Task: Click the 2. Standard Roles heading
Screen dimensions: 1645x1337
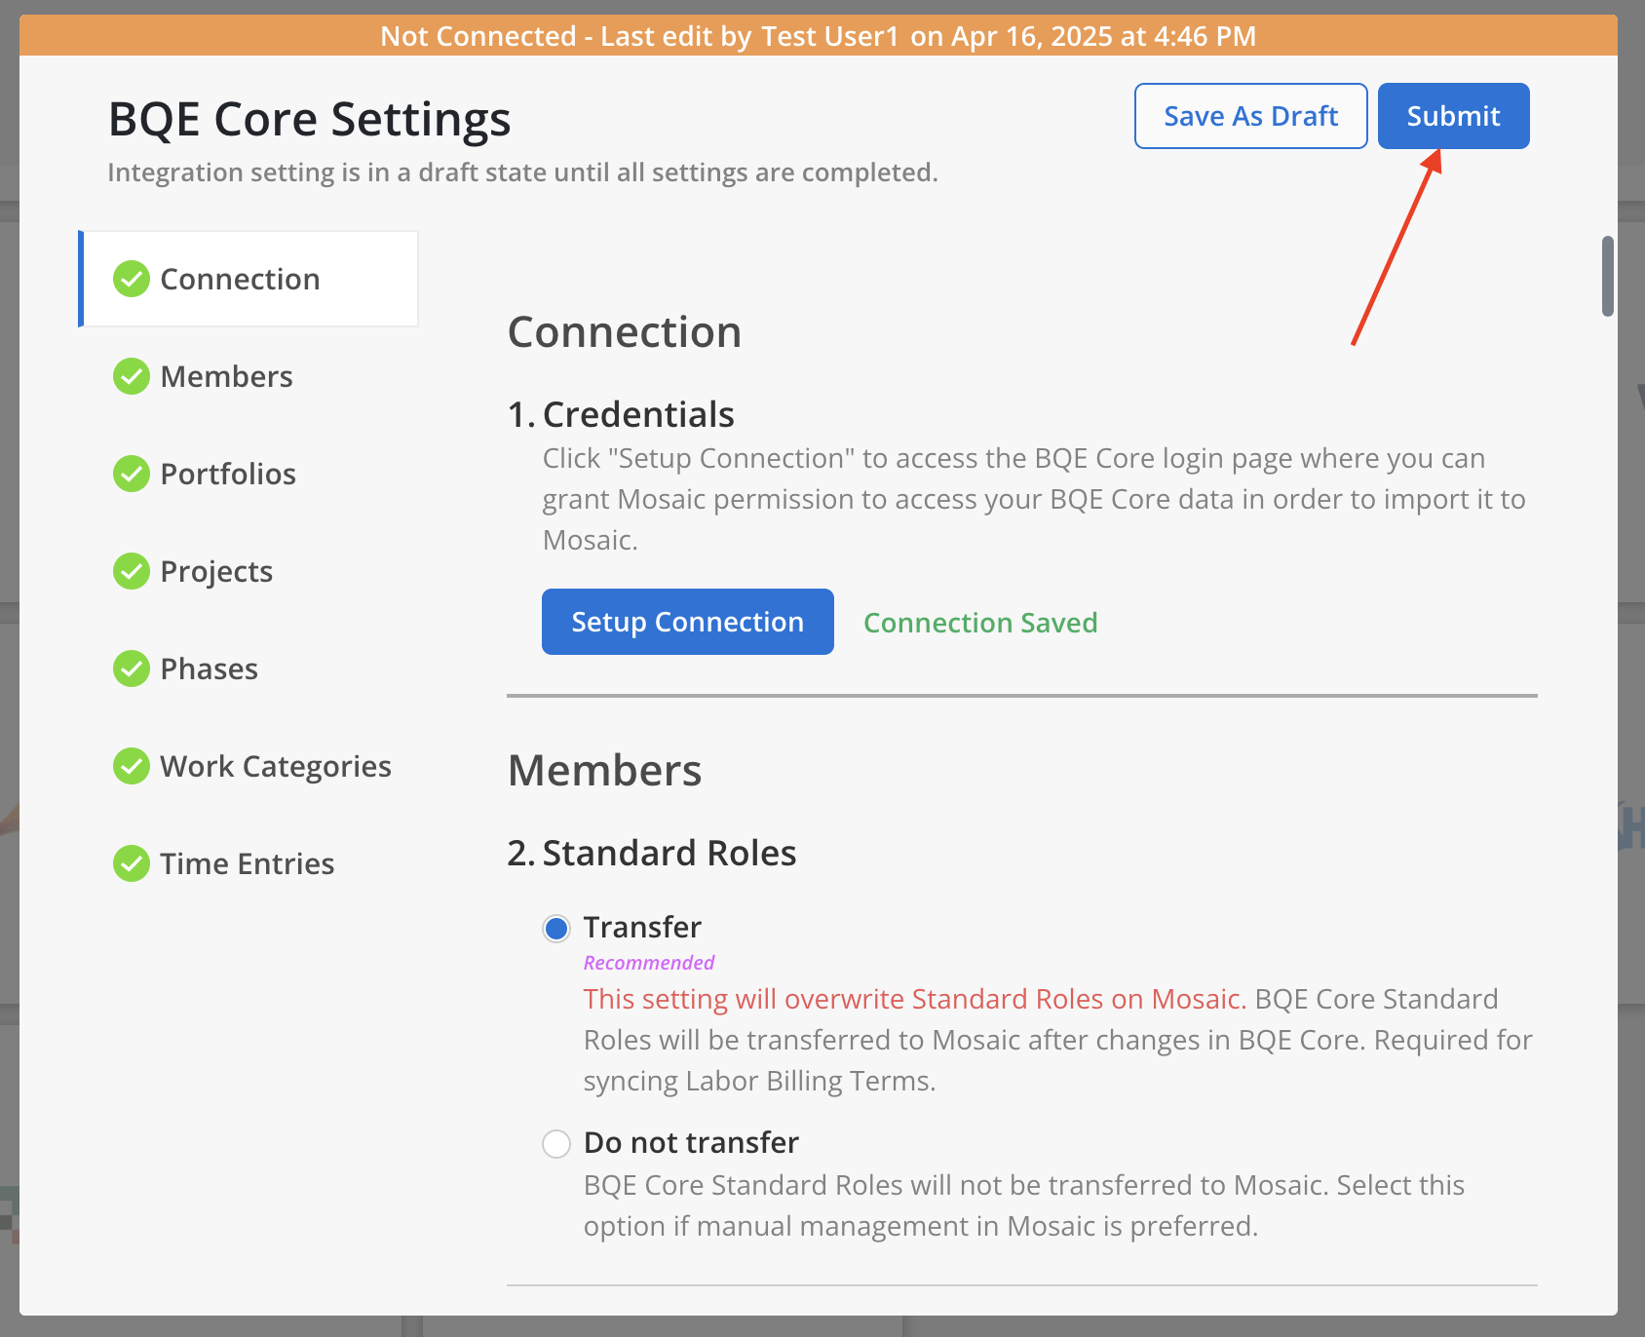Action: [x=652, y=853]
